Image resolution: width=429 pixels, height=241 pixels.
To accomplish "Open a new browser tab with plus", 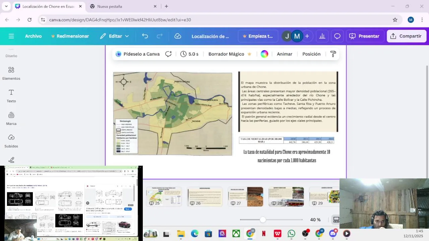I will (166, 6).
